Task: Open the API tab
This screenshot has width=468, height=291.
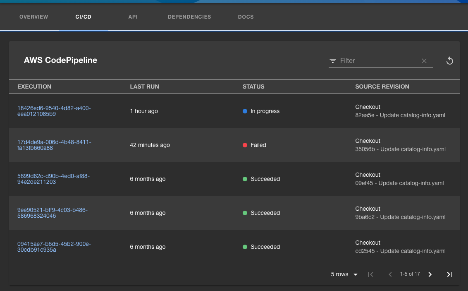Action: pyautogui.click(x=133, y=17)
